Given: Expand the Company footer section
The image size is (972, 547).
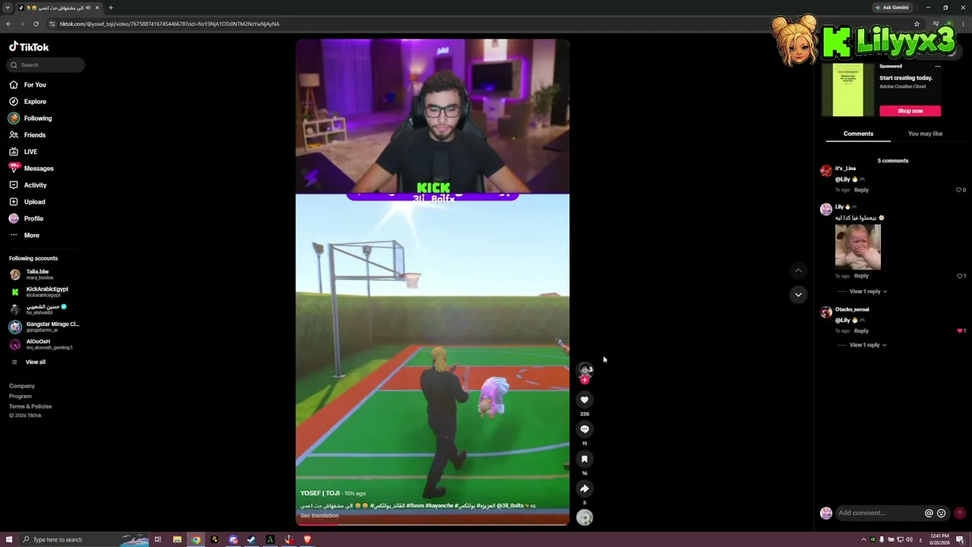Looking at the screenshot, I should pyautogui.click(x=22, y=386).
